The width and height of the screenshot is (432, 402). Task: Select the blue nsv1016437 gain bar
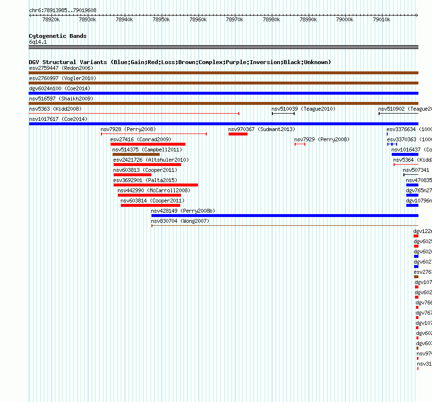405,154
